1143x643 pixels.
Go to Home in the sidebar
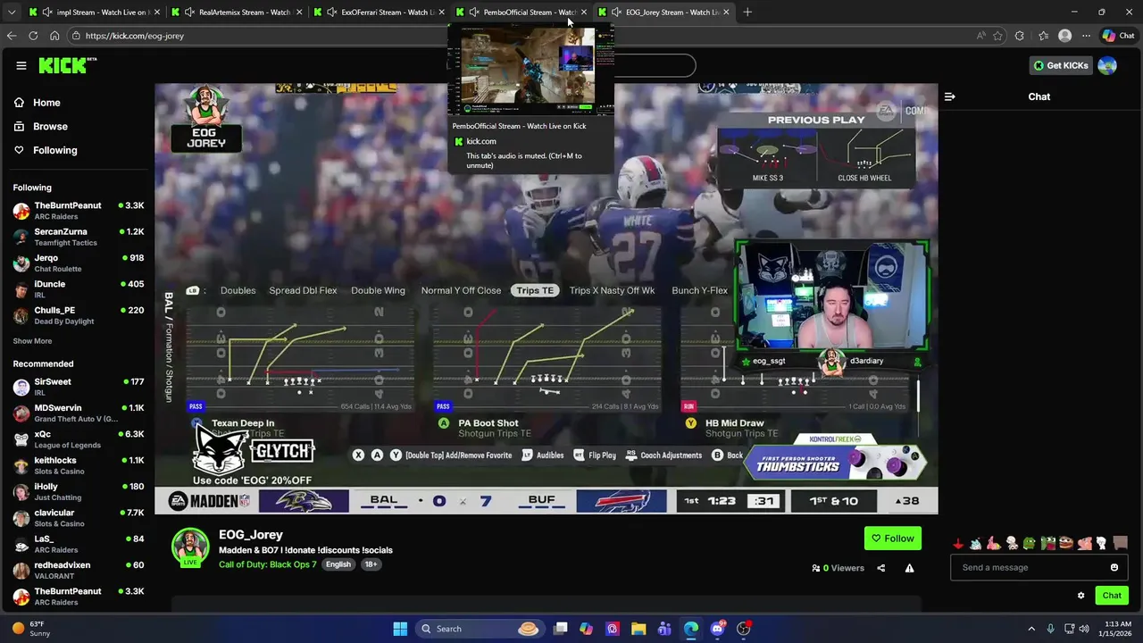coord(38,103)
